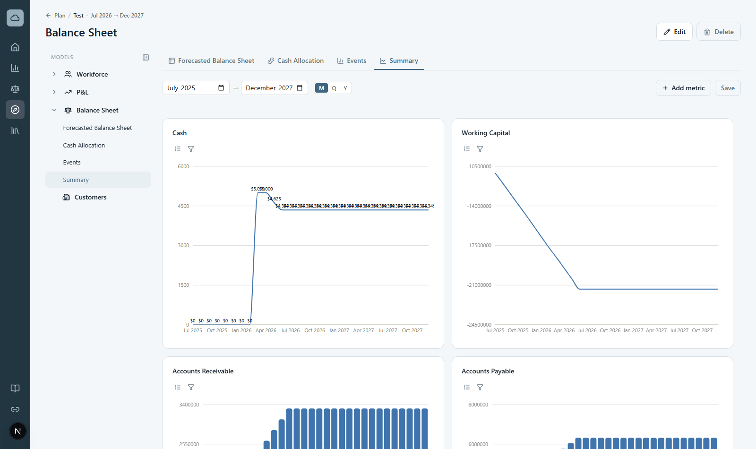Open legend list icon in Cash card
This screenshot has height=449, width=756.
tap(178, 149)
